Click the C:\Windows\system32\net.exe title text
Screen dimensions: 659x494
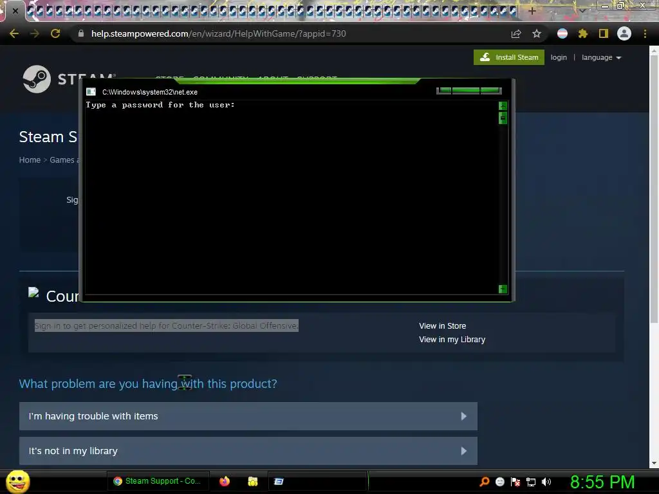click(x=149, y=92)
